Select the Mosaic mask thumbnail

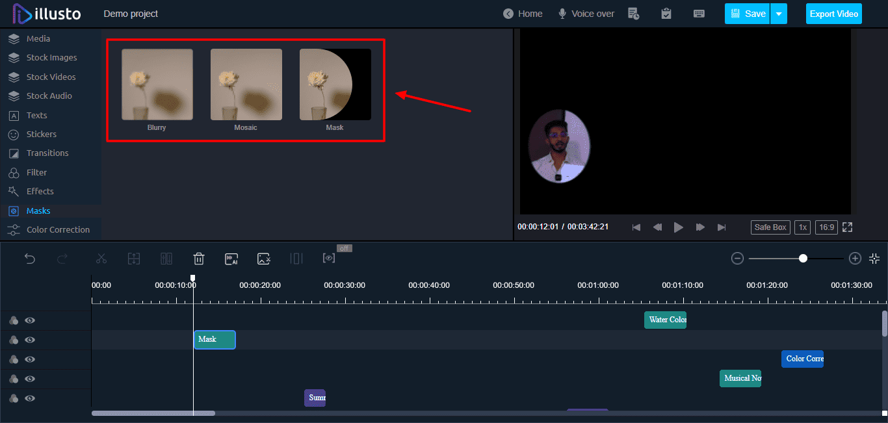click(x=246, y=85)
